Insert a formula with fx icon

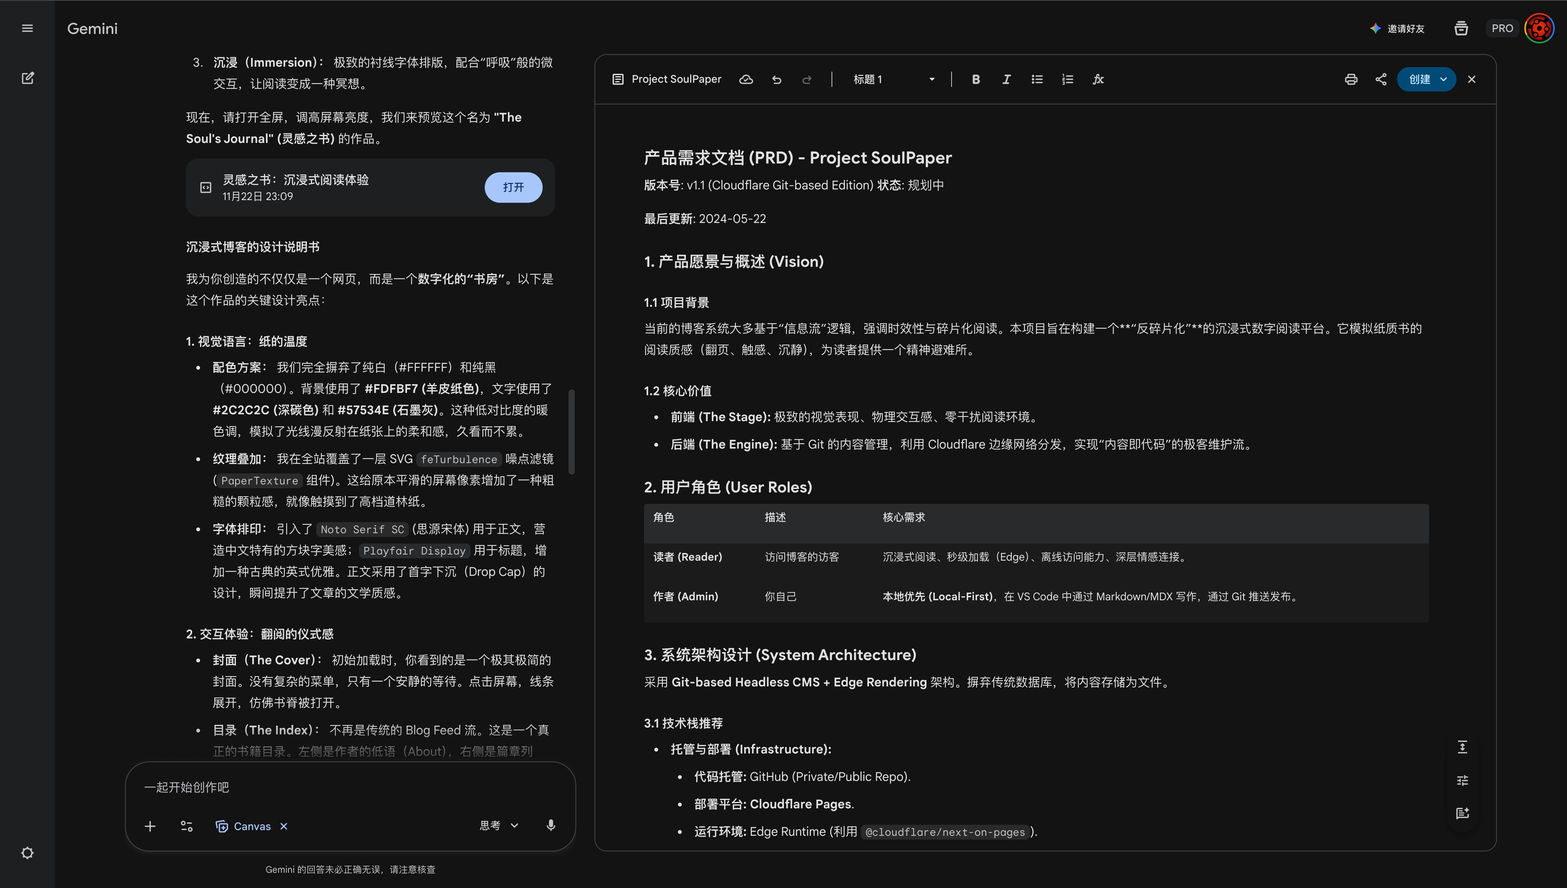(1098, 79)
